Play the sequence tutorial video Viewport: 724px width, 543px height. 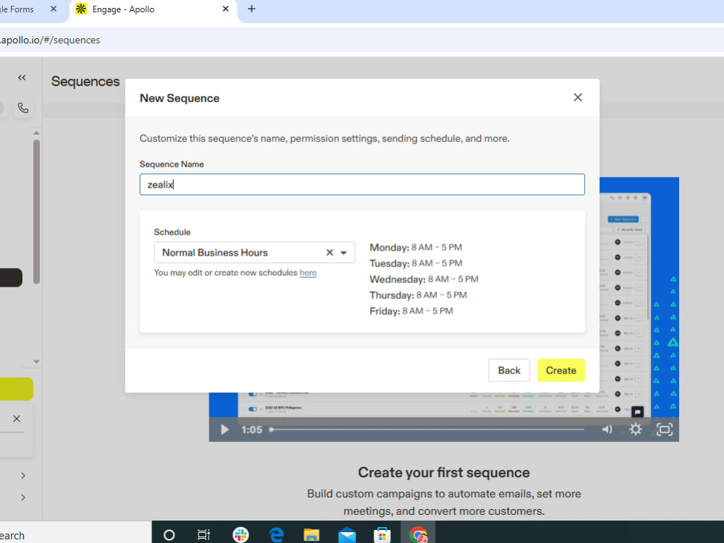(224, 430)
